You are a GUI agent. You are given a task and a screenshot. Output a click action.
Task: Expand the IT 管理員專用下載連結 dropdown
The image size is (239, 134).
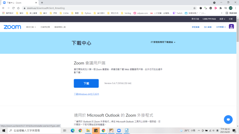pos(163,42)
